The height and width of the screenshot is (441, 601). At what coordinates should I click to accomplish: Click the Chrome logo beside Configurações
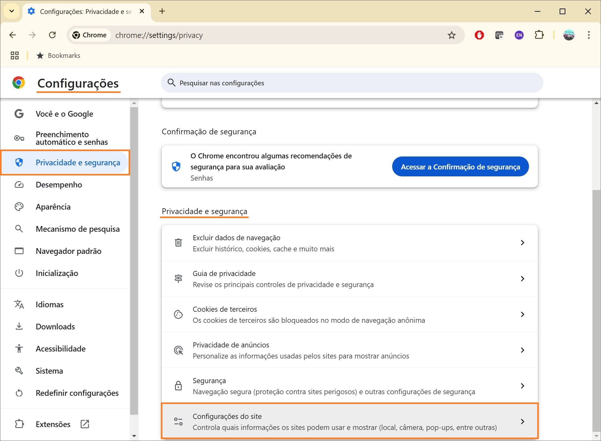pos(19,83)
